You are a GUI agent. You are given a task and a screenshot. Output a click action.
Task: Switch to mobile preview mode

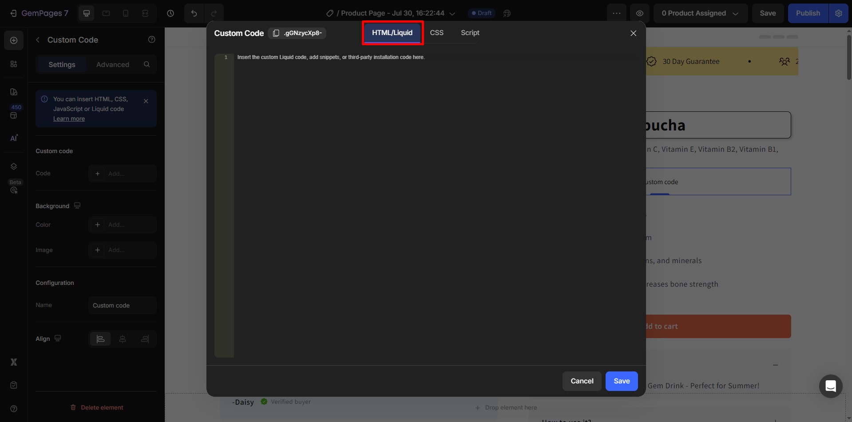pyautogui.click(x=126, y=13)
